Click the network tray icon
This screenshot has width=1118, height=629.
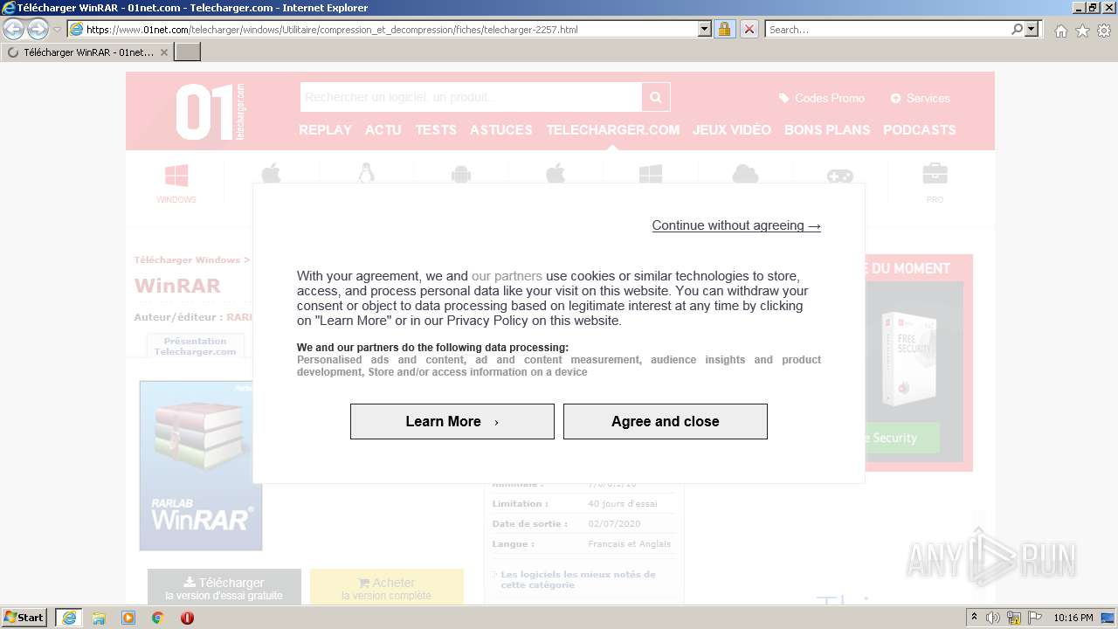coord(1014,618)
